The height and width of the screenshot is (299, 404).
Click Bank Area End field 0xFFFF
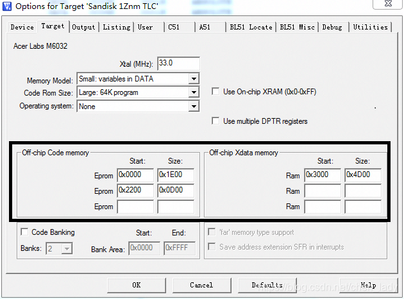(180, 248)
